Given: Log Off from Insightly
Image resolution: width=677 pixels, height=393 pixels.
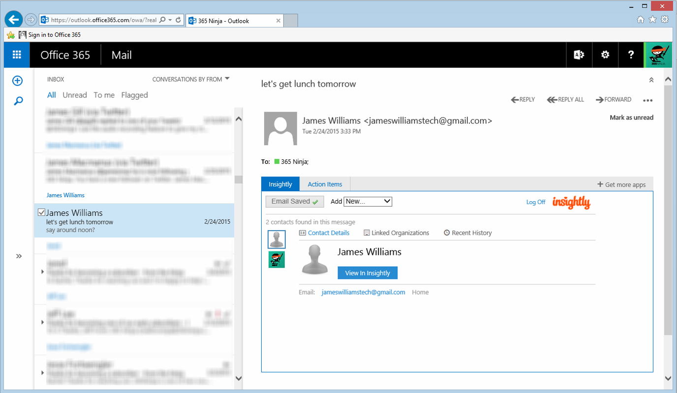Looking at the screenshot, I should point(536,202).
